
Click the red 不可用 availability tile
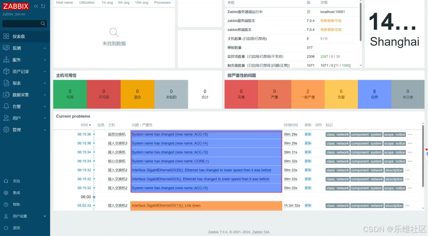(104, 94)
